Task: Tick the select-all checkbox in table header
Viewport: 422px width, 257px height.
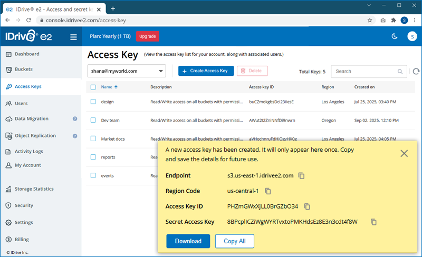Action: 93,87
